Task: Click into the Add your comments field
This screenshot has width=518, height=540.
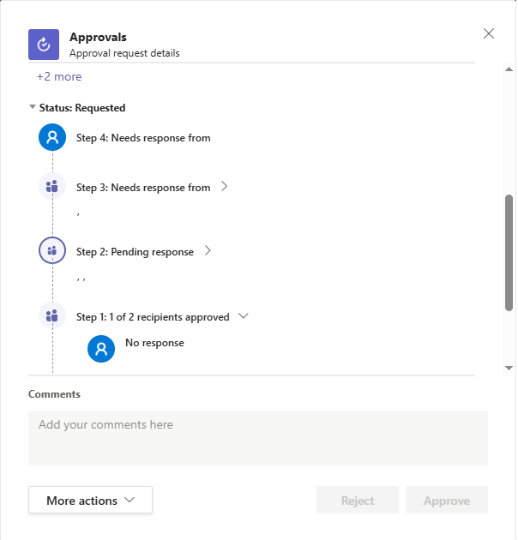Action: pyautogui.click(x=259, y=438)
